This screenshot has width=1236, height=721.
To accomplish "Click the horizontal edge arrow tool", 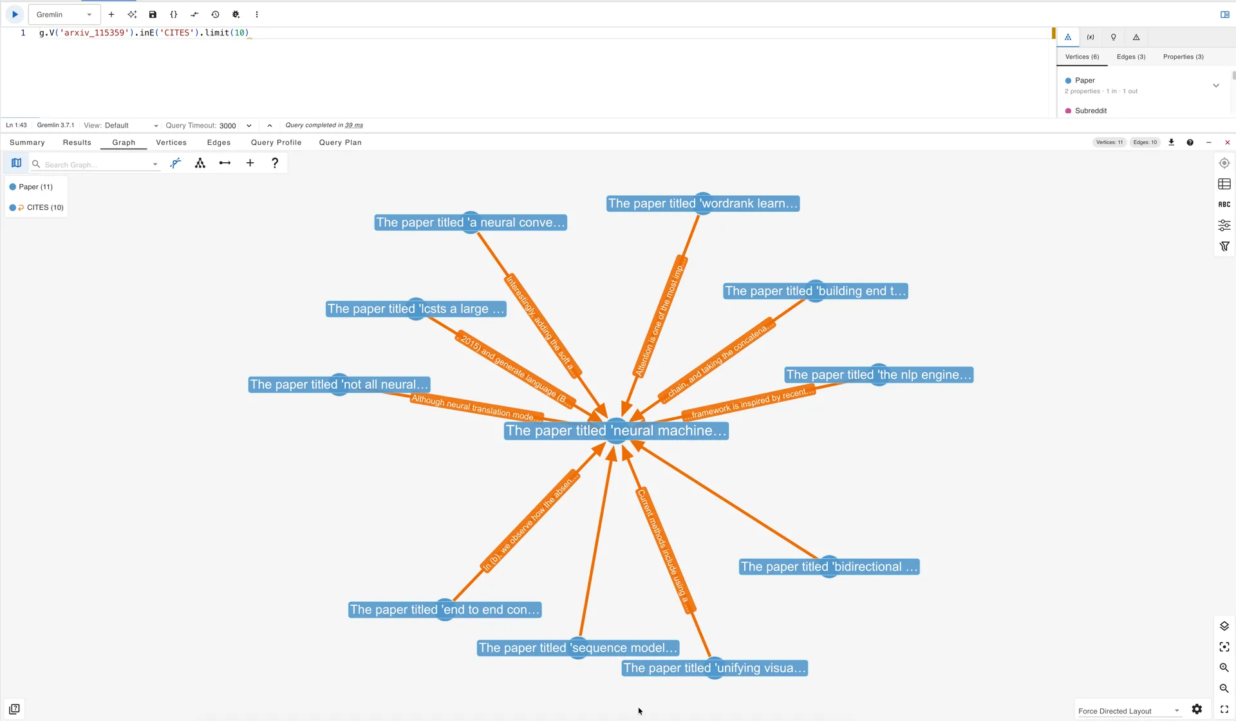I will pos(225,164).
